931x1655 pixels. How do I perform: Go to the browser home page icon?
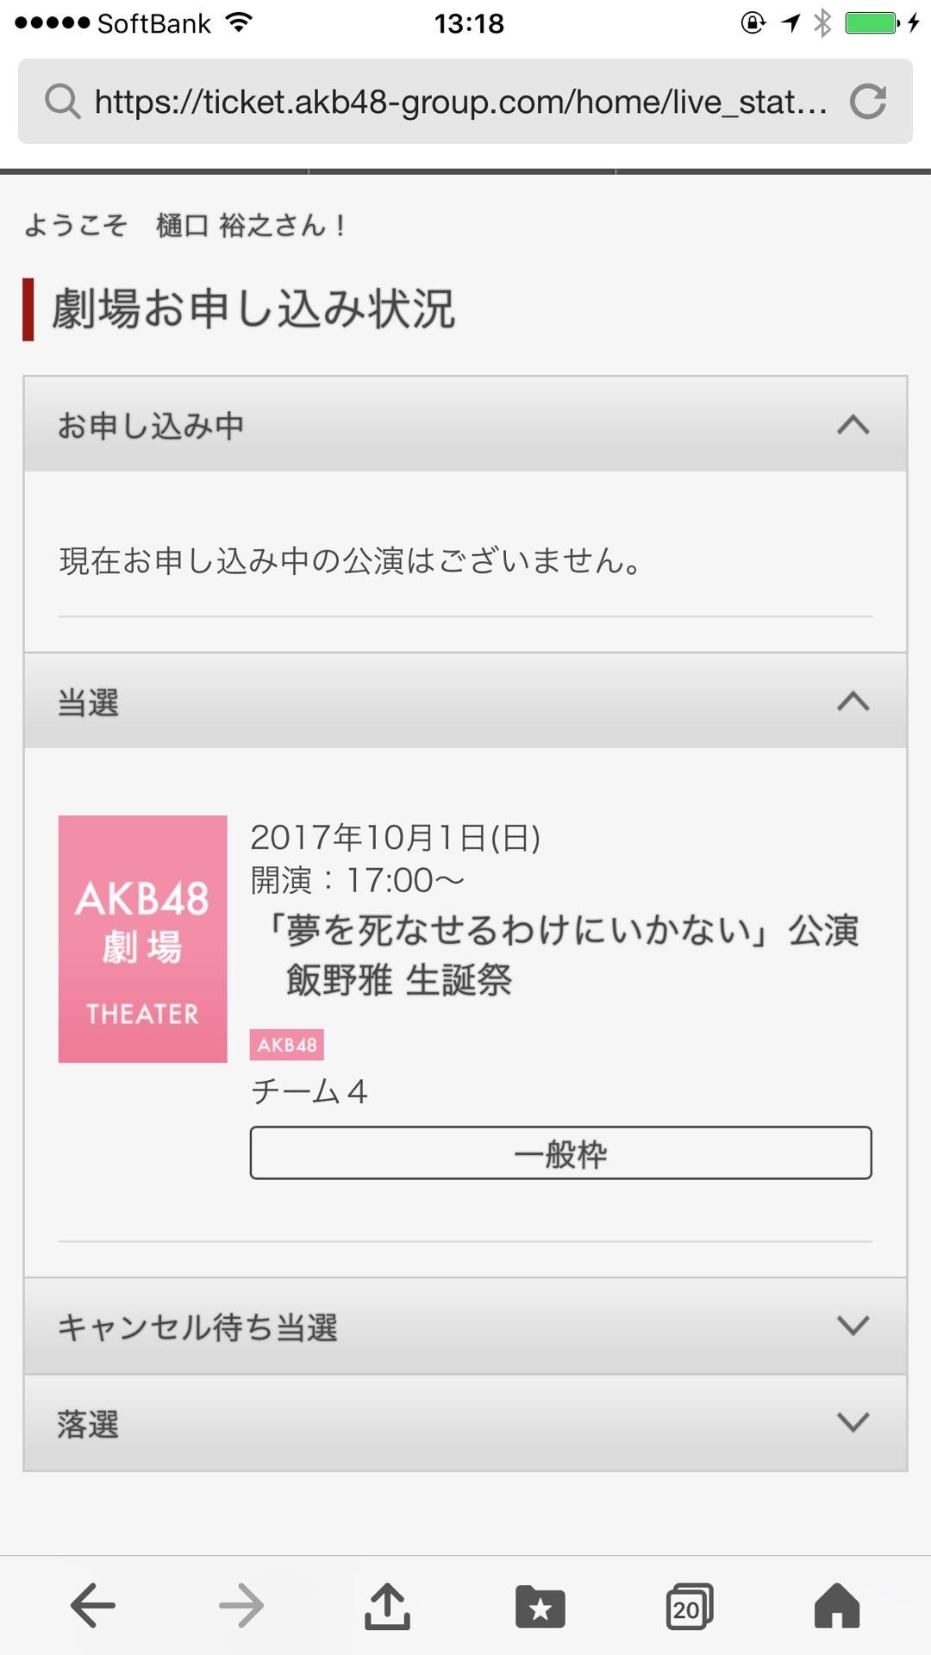(837, 1607)
